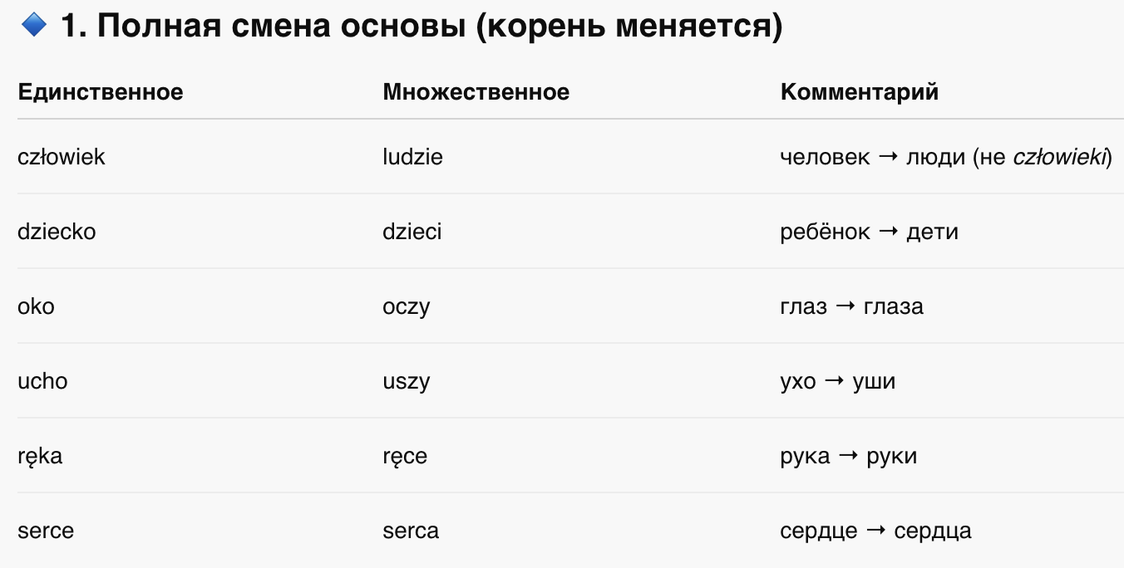Image resolution: width=1124 pixels, height=568 pixels.
Task: Click the plural form 'uszy'
Action: 407,381
